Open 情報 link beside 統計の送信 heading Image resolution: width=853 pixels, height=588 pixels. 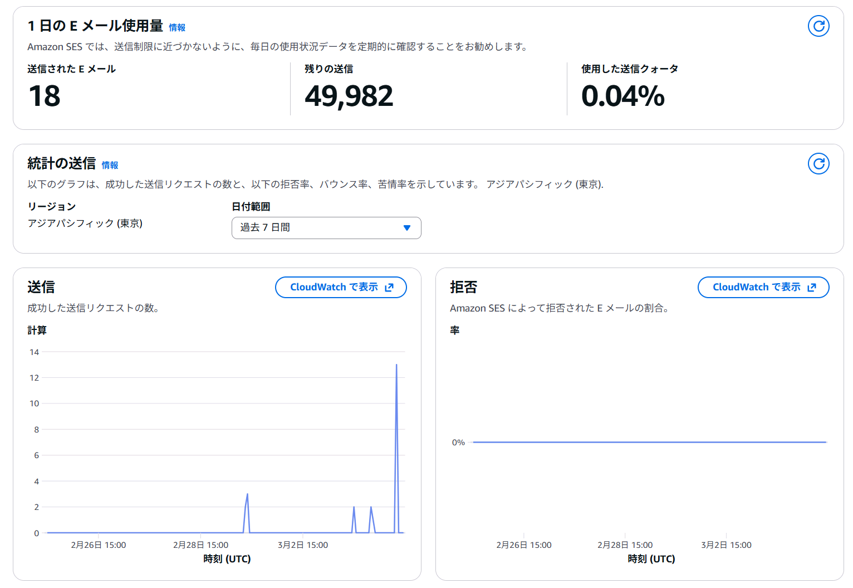[x=110, y=165]
